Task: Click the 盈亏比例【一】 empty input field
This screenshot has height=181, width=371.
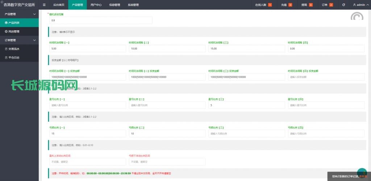Action: coord(87,105)
